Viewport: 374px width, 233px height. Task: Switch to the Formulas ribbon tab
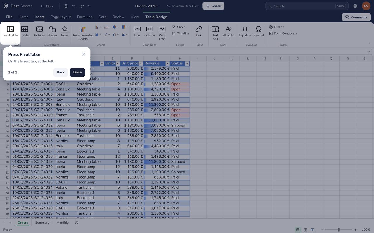[x=85, y=17]
